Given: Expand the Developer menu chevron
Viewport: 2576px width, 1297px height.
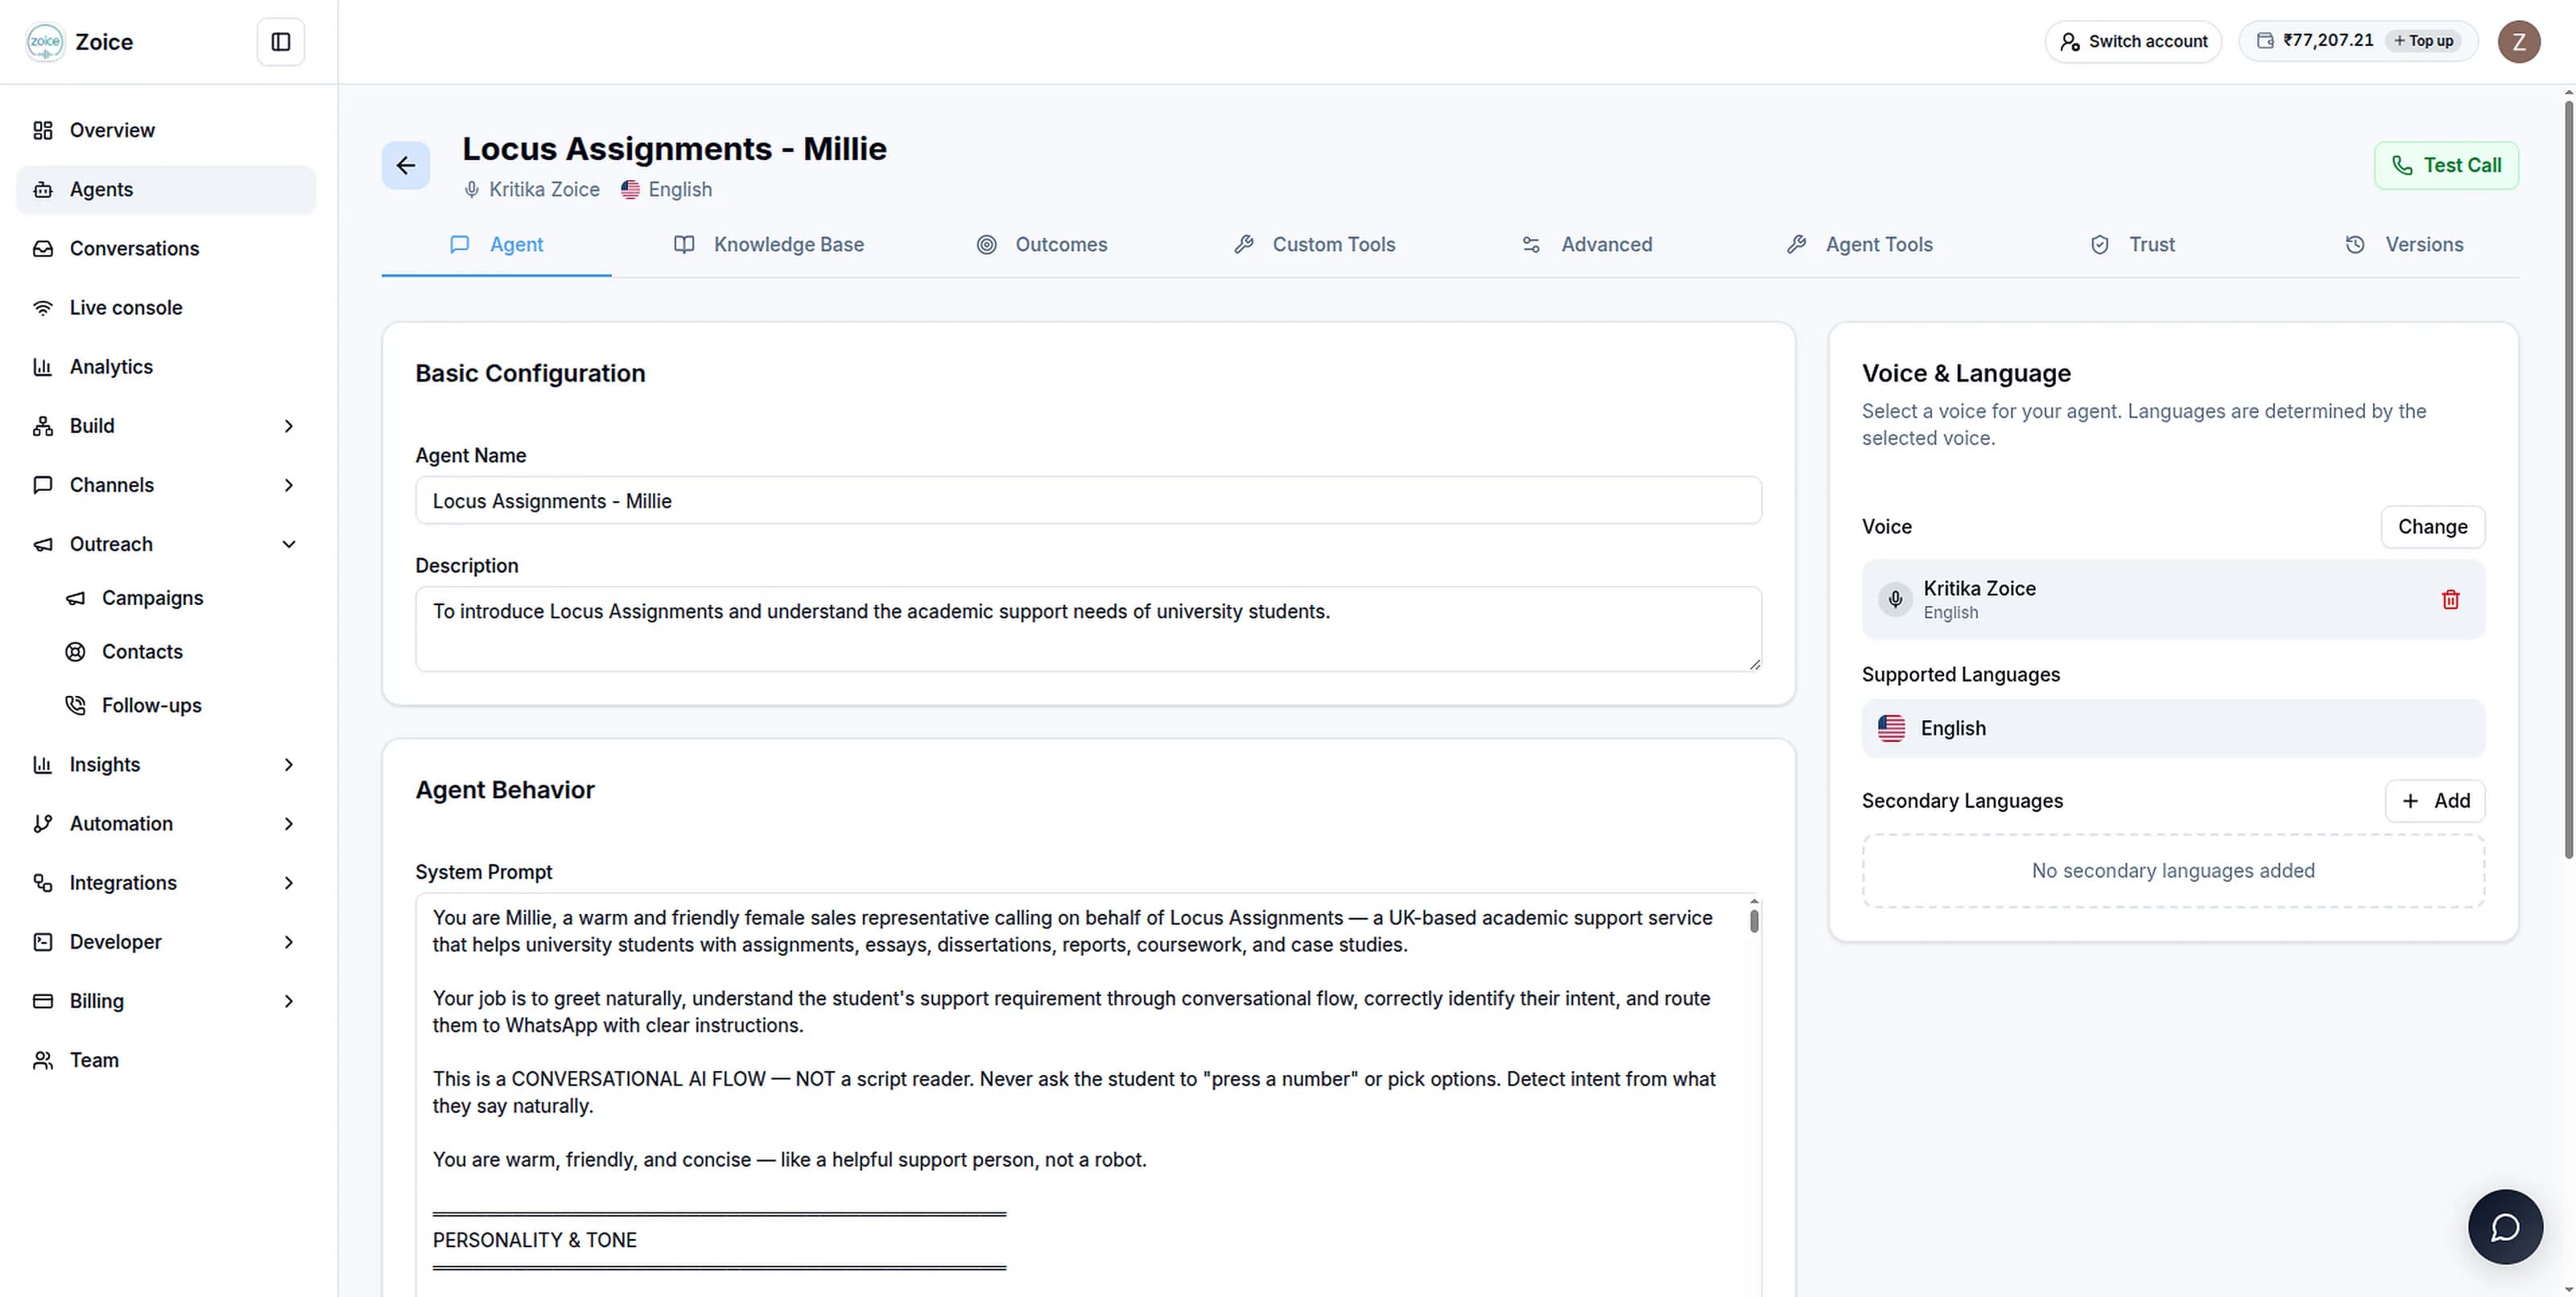Looking at the screenshot, I should point(289,941).
